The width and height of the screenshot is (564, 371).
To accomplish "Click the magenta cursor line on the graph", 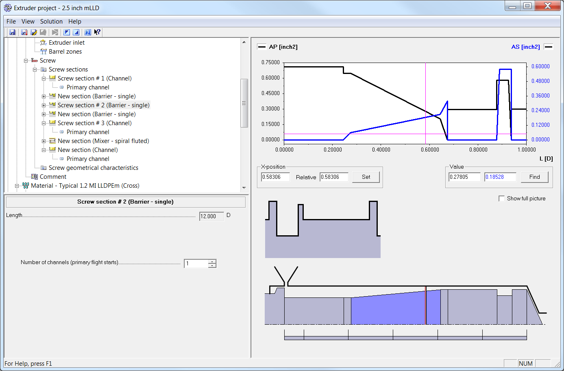I will [x=426, y=103].
